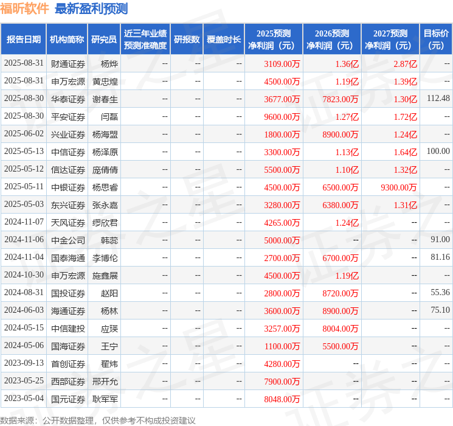Click the 8048.00万 forecast in last row
453x426 pixels.
282,399
